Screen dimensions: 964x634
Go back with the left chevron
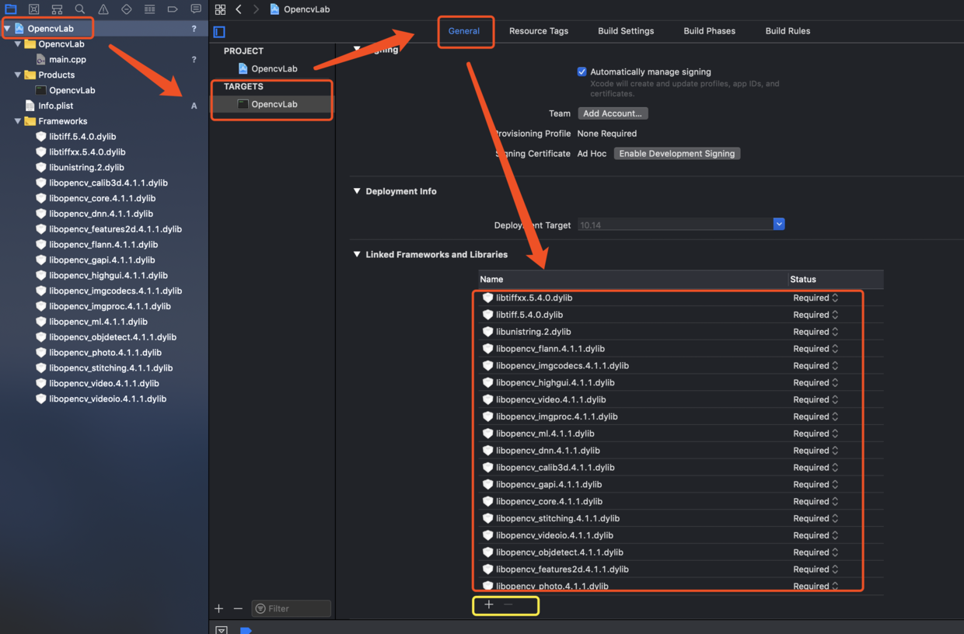239,9
